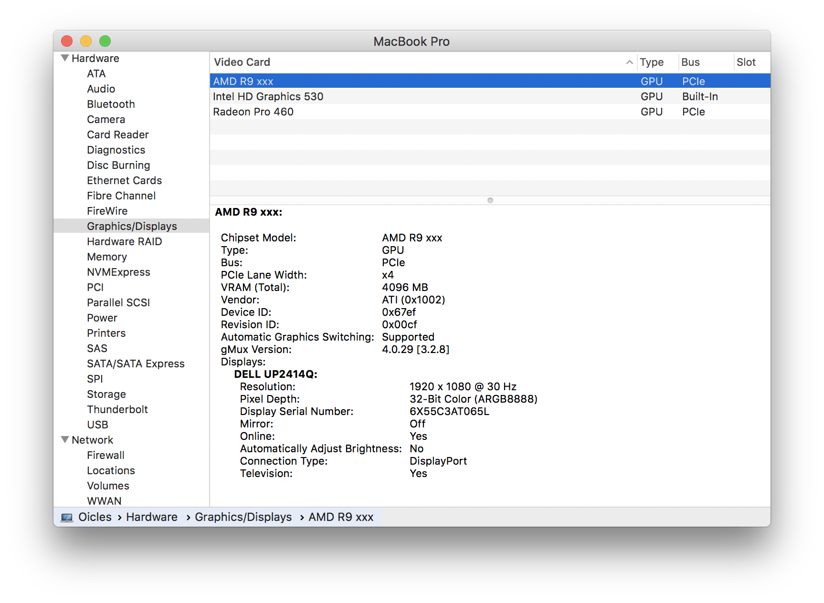Click the gMux Version value
Image resolution: width=824 pixels, height=603 pixels.
[415, 349]
